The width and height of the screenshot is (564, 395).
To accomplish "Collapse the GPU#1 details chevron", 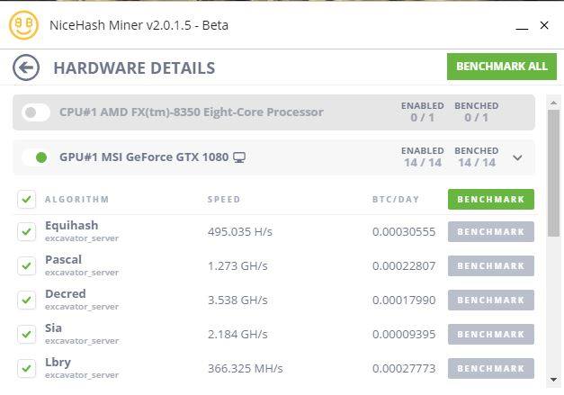I will (x=517, y=157).
